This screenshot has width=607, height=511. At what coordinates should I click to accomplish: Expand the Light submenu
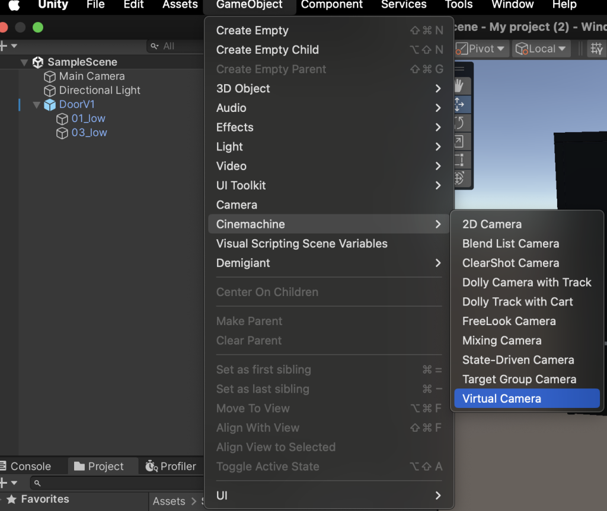coord(328,147)
